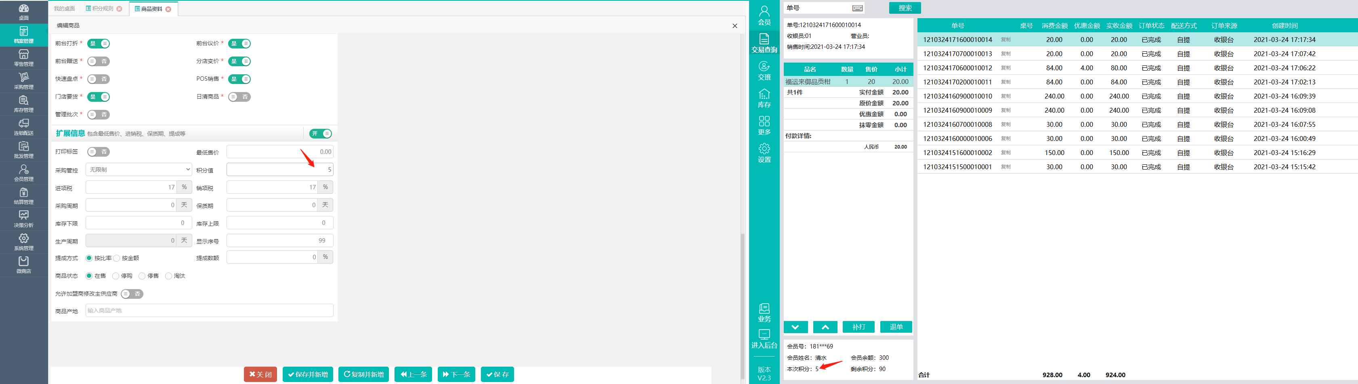Toggle the 前台议价 switch
This screenshot has width=1358, height=384.
[x=239, y=44]
